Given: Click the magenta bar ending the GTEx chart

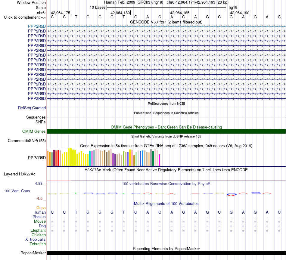Looking at the screenshot, I should point(159,160).
